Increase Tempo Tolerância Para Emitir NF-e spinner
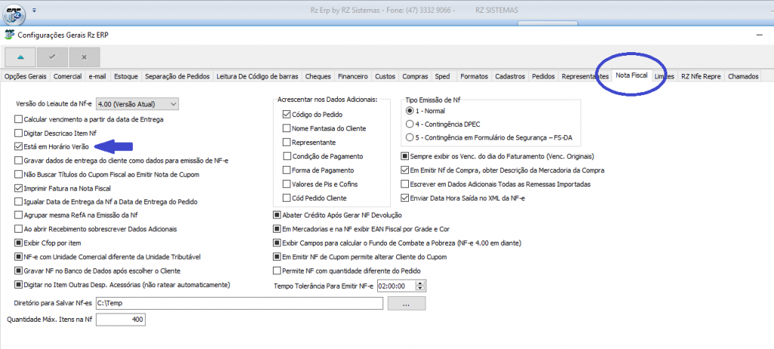 click(421, 283)
